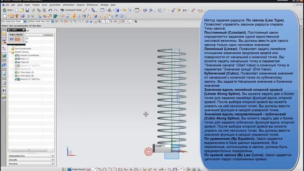Toggle the Helix (1) checkbox
This screenshot has height=171, width=304.
pos(16,59)
